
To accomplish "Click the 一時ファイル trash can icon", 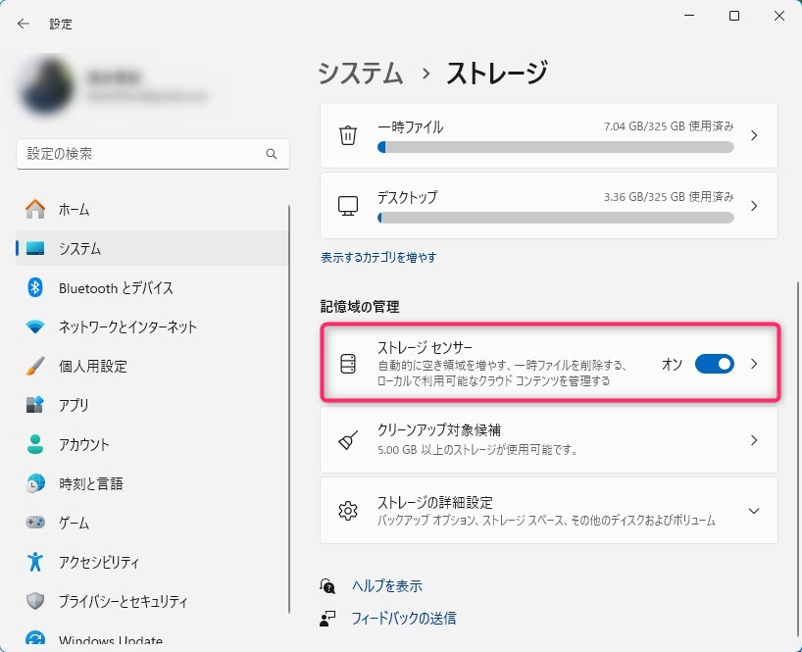I will tap(348, 135).
